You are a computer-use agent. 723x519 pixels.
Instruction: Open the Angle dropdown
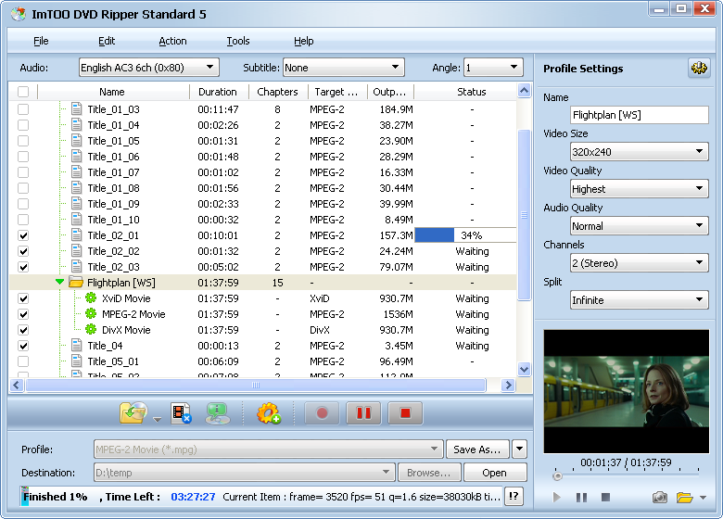coord(493,68)
